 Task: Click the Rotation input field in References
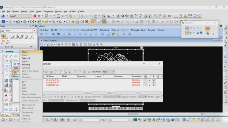coord(99,93)
